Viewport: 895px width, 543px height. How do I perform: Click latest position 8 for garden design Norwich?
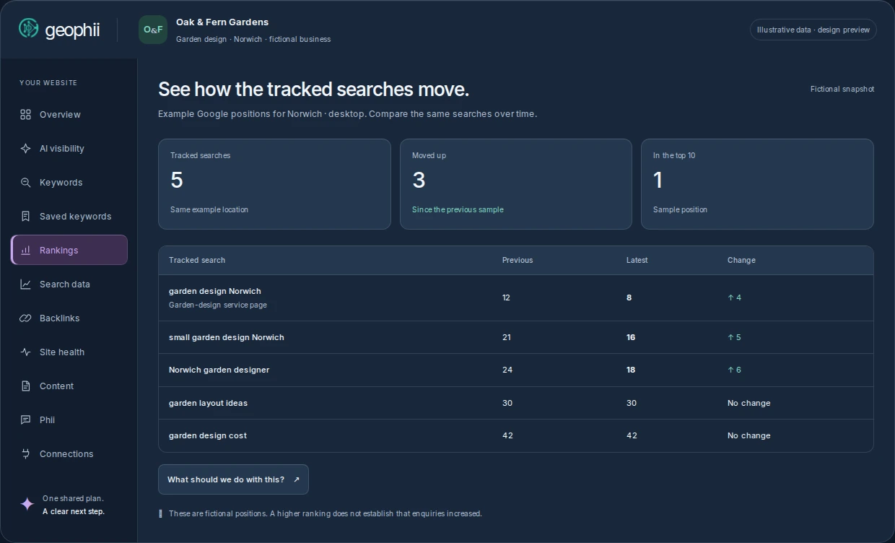point(629,297)
